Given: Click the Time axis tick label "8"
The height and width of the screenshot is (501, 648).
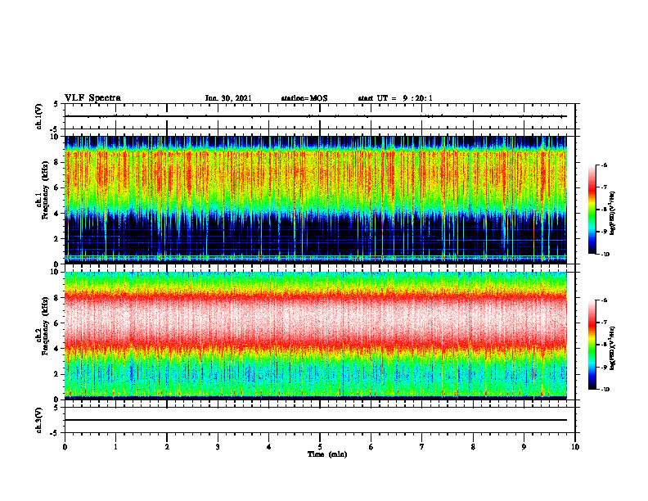Looking at the screenshot, I should (473, 447).
